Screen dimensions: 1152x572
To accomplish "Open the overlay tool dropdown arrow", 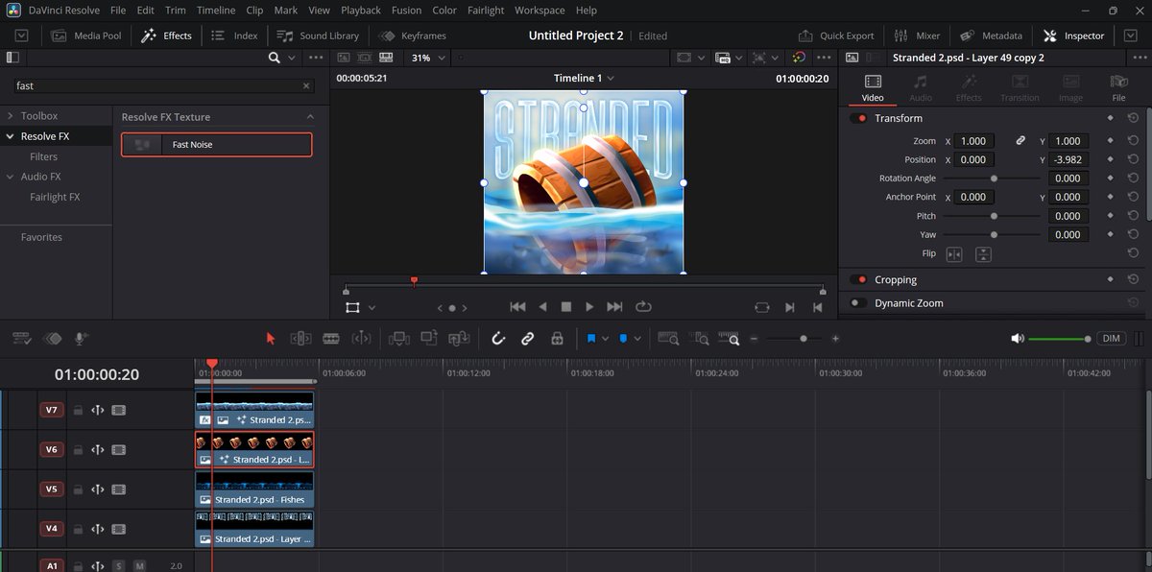I will tap(372, 308).
